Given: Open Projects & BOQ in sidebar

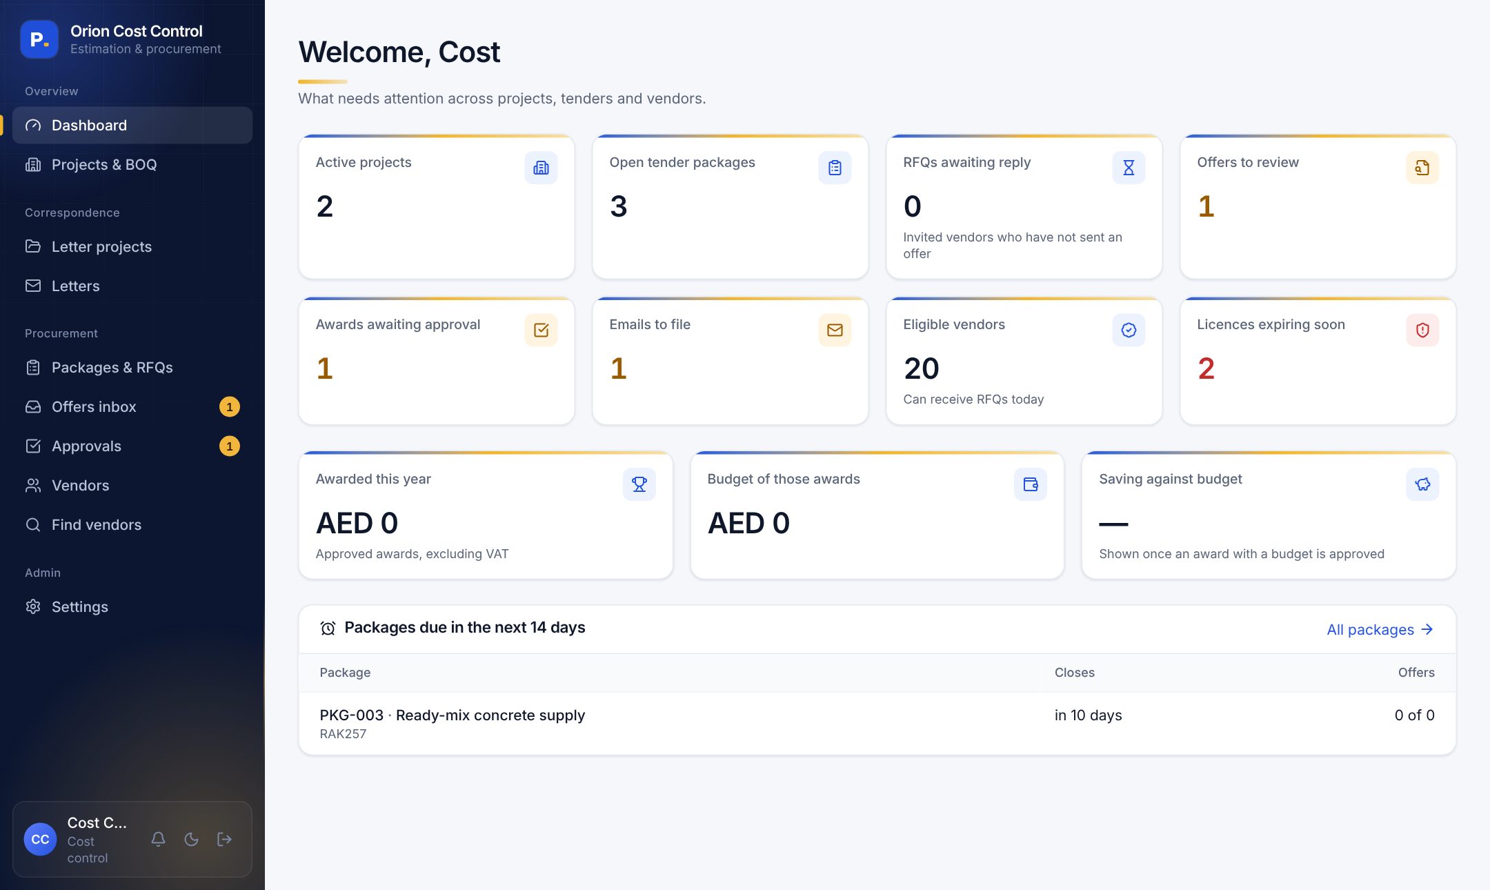Looking at the screenshot, I should pyautogui.click(x=132, y=164).
